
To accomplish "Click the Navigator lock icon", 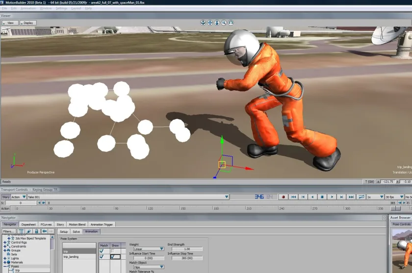I will pos(36,231).
